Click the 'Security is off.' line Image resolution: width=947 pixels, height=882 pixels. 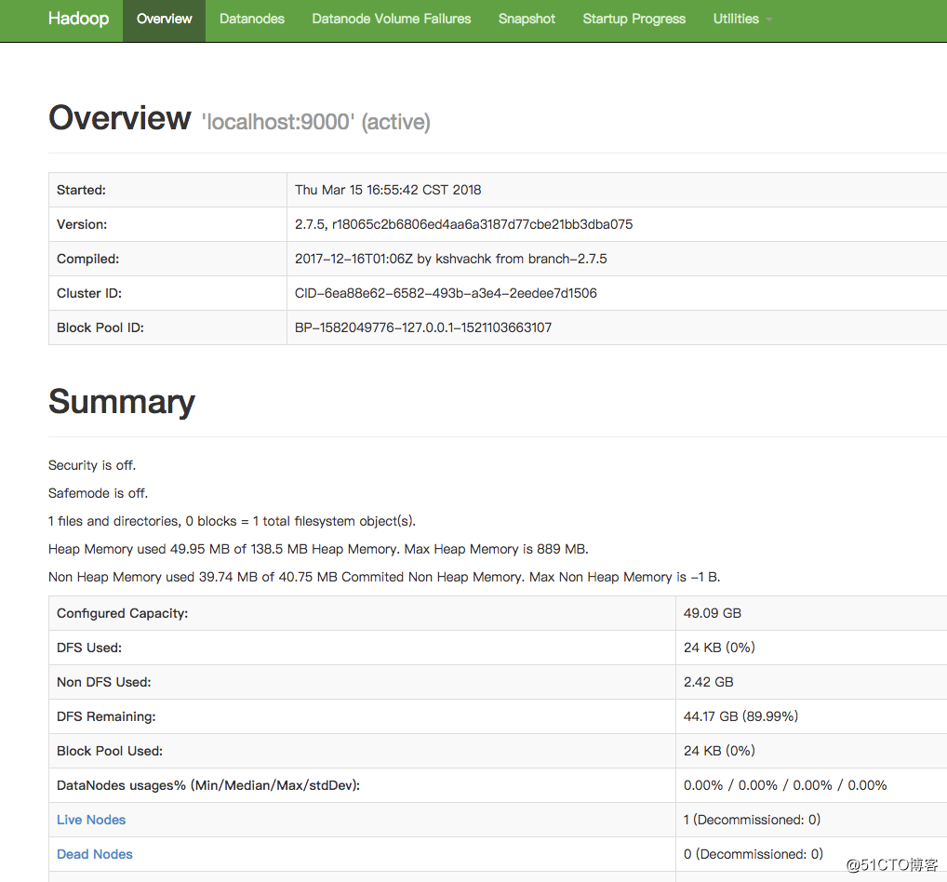(92, 465)
